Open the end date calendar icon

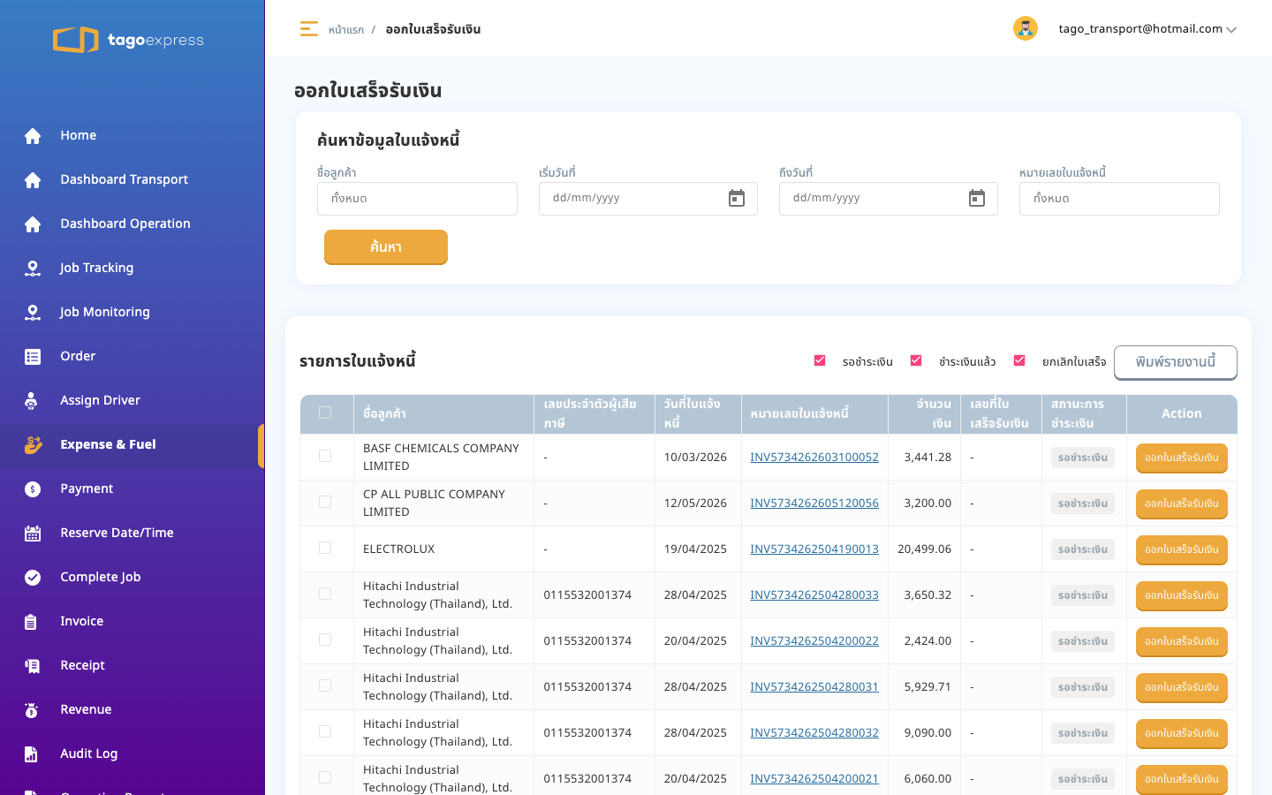(x=977, y=198)
